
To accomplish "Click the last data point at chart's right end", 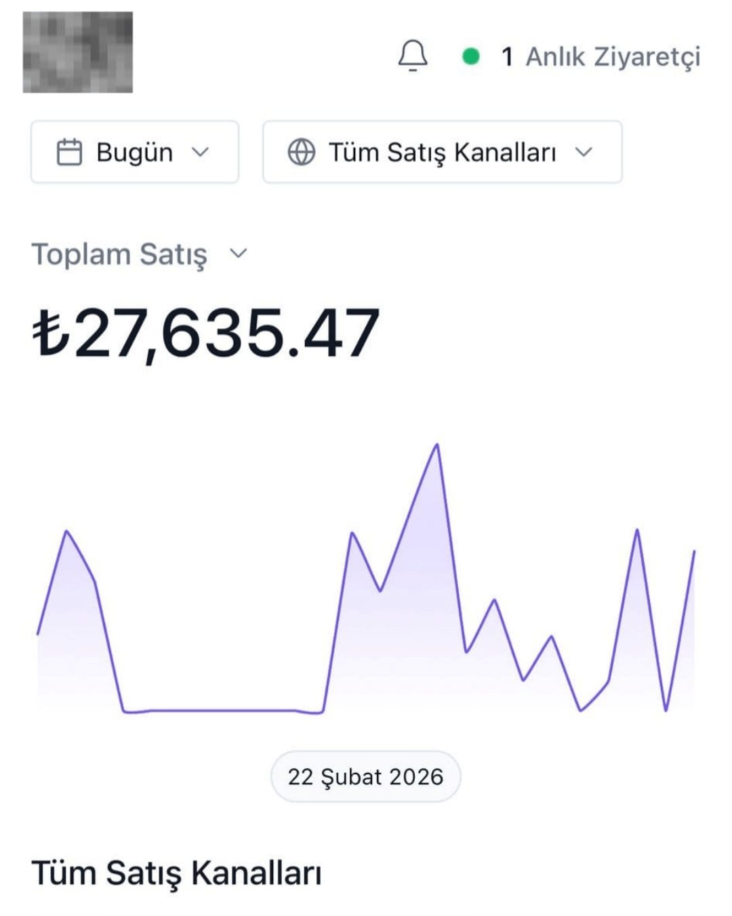I will [x=694, y=552].
